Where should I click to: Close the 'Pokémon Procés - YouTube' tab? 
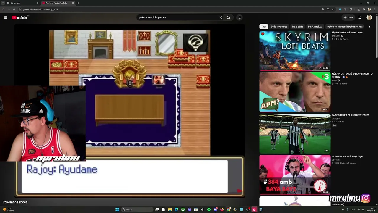pyautogui.click(x=73, y=3)
